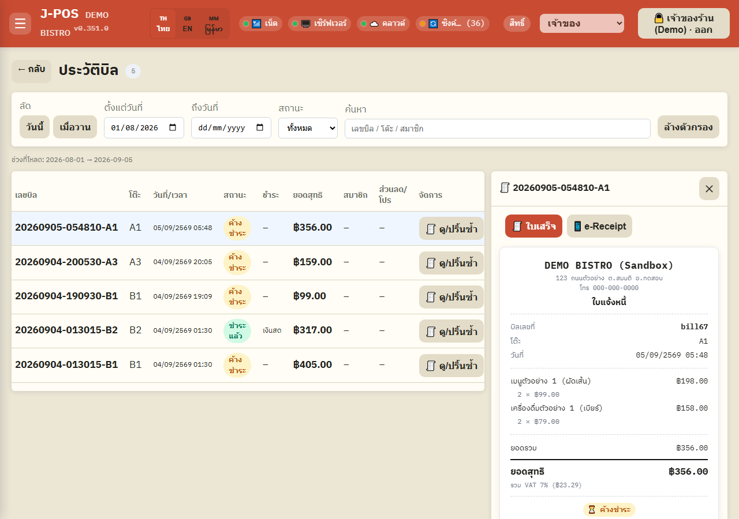739x519 pixels.
Task: Clear all filters with ล้างตัวกรอง
Action: coord(688,127)
